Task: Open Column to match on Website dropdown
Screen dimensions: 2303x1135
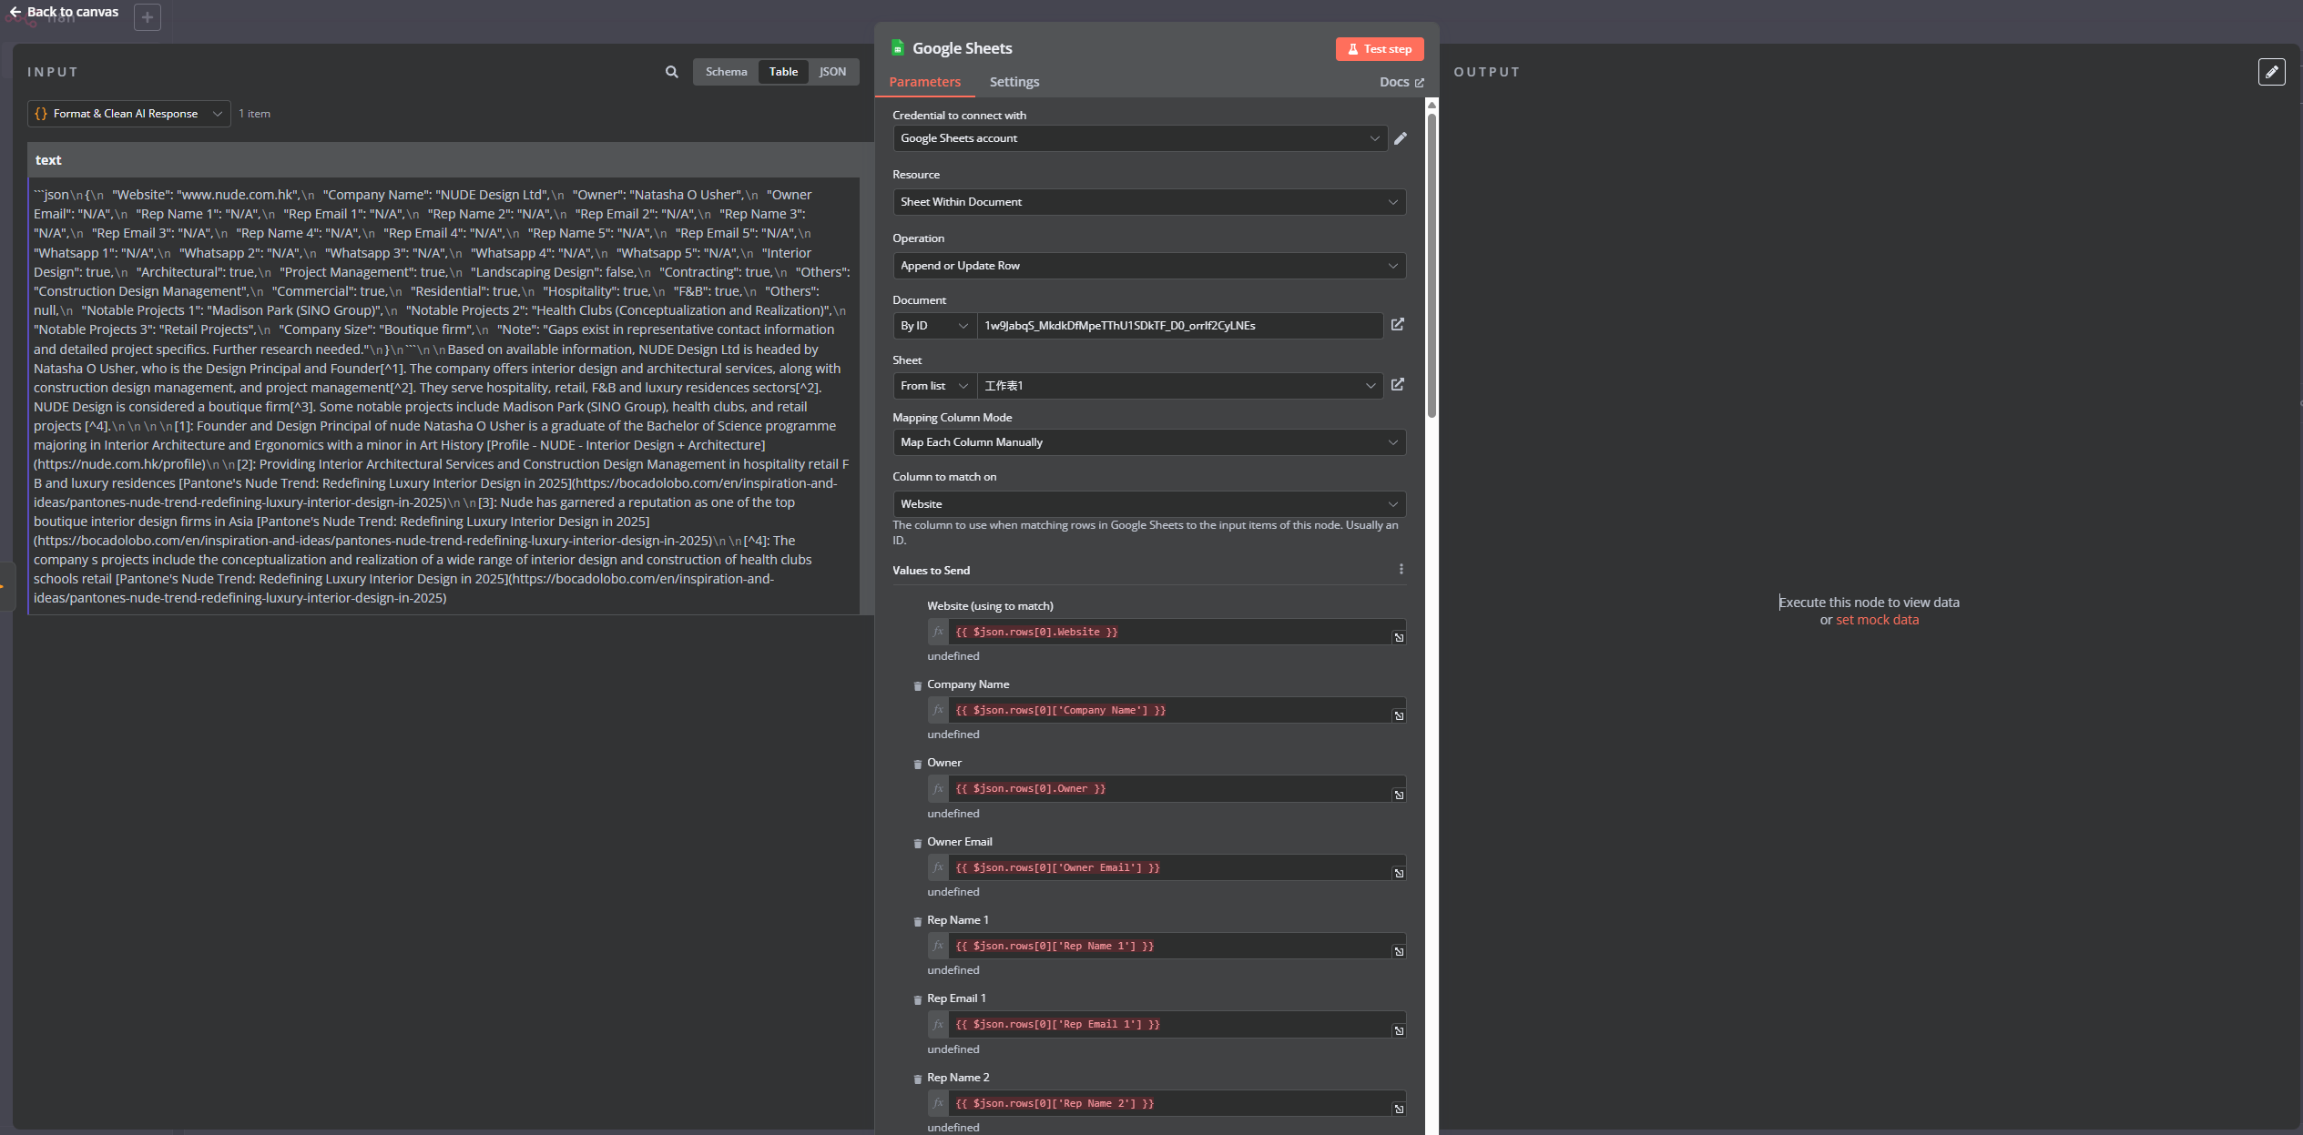Action: [1148, 504]
